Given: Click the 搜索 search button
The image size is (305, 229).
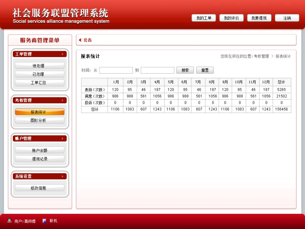Looking at the screenshot, I should pyautogui.click(x=185, y=70).
